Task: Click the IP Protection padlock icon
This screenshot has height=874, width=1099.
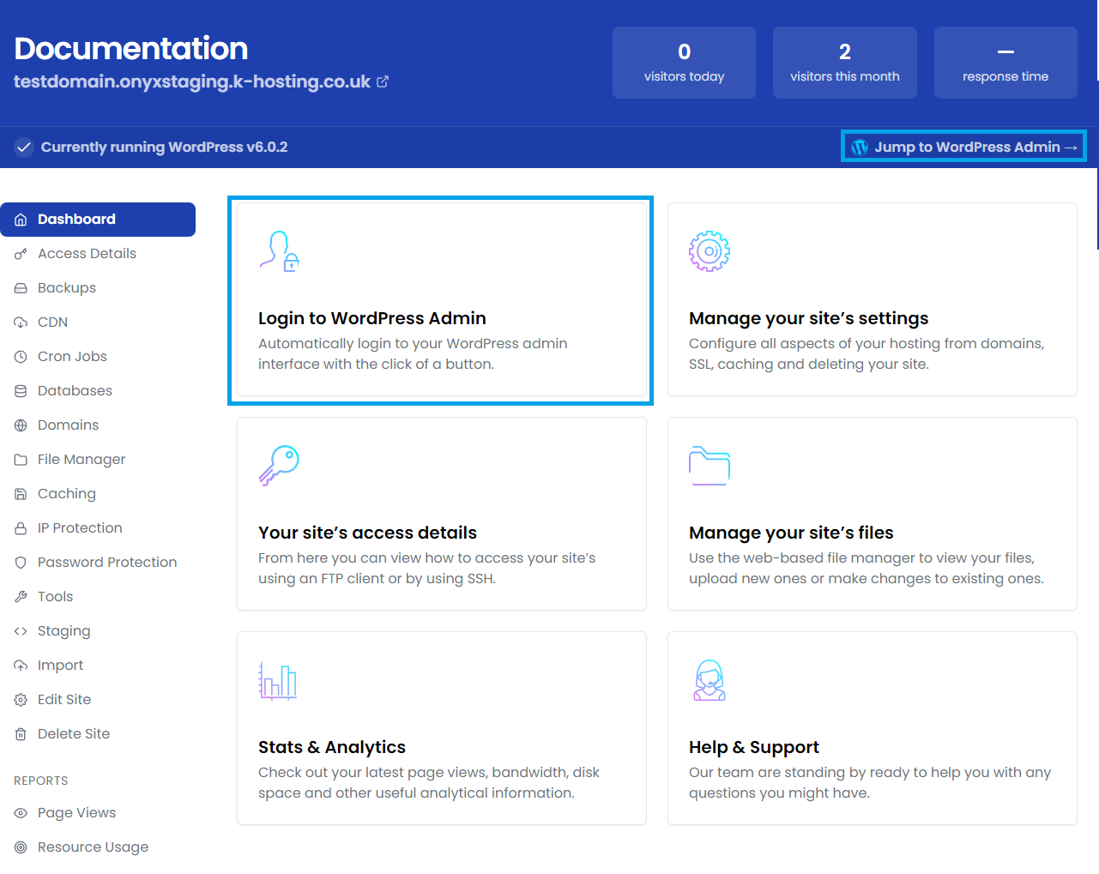Action: pos(21,528)
